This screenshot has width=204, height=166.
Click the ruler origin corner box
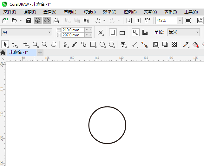pyautogui.click(x=3, y=58)
